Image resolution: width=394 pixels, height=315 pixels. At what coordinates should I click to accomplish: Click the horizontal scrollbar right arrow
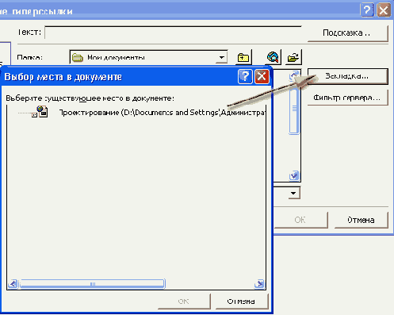[259, 284]
